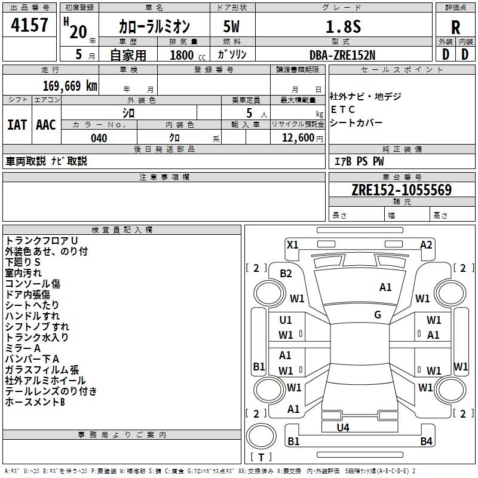
Task: Select the 長さ dimension field
Action: [356, 214]
